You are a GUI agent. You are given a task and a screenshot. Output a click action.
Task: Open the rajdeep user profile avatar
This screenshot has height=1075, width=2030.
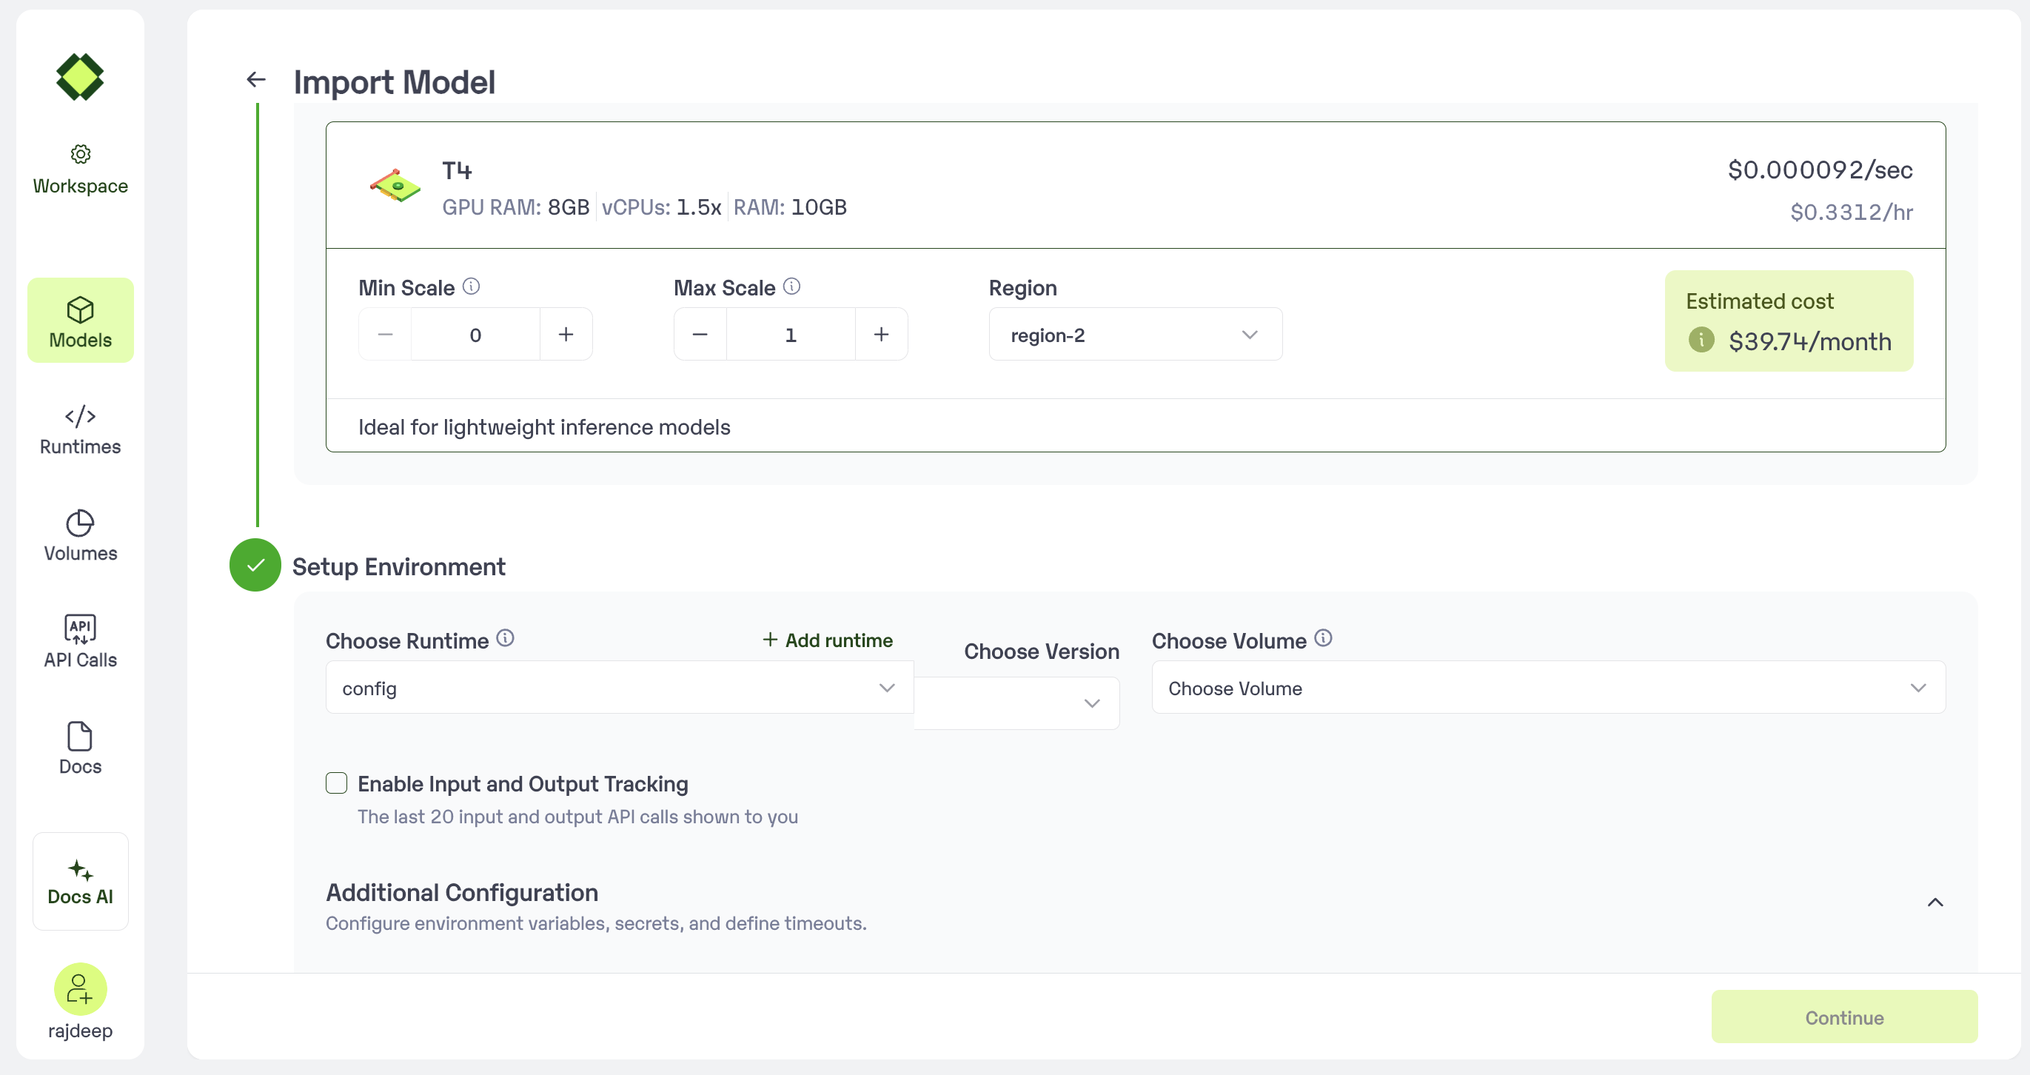81,989
